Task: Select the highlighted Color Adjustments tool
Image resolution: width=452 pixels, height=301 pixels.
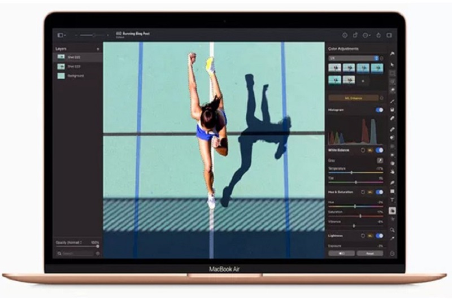Action: (392, 211)
